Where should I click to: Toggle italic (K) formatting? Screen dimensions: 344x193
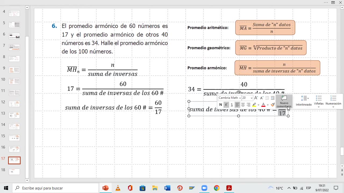[226, 105]
